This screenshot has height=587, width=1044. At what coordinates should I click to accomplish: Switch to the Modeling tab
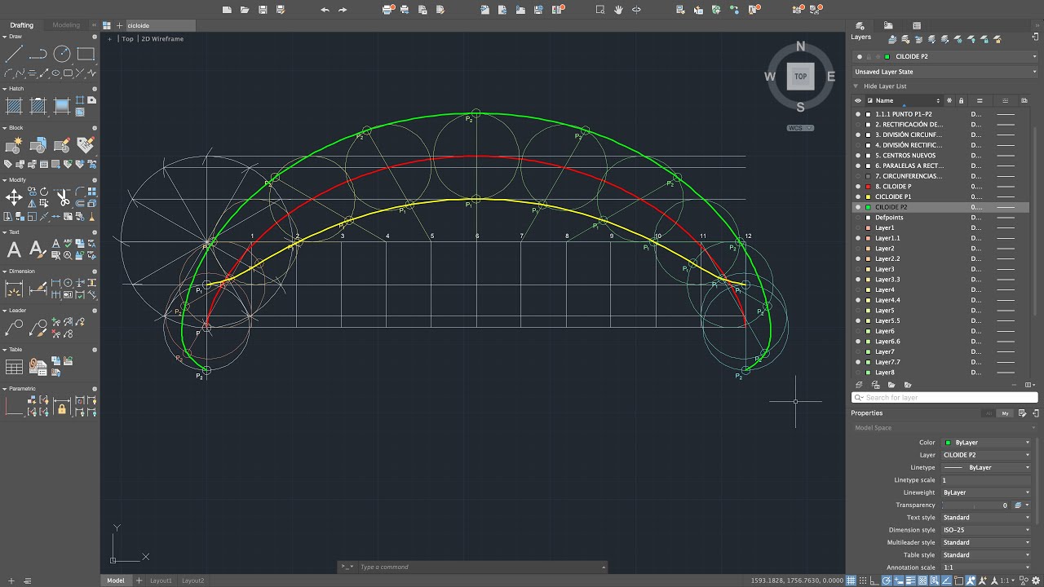[x=66, y=25]
